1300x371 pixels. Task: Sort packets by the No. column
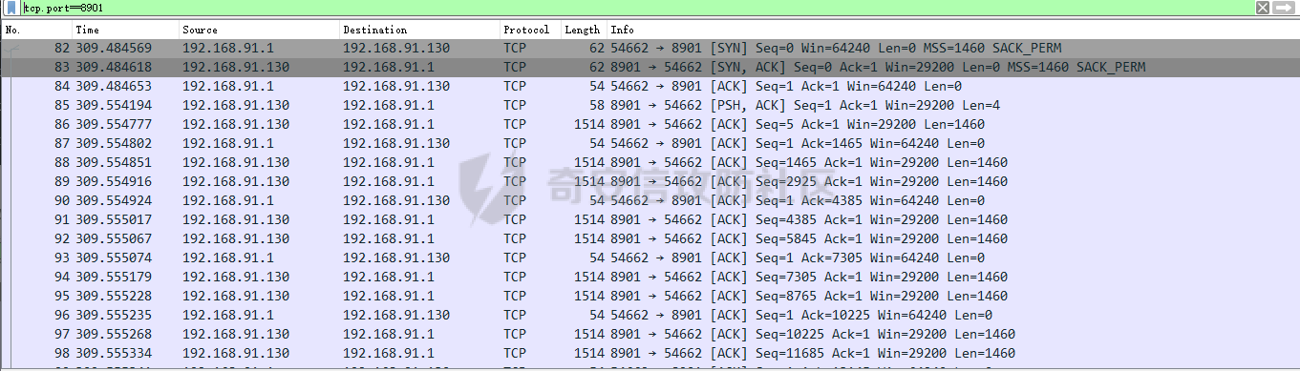(x=37, y=30)
